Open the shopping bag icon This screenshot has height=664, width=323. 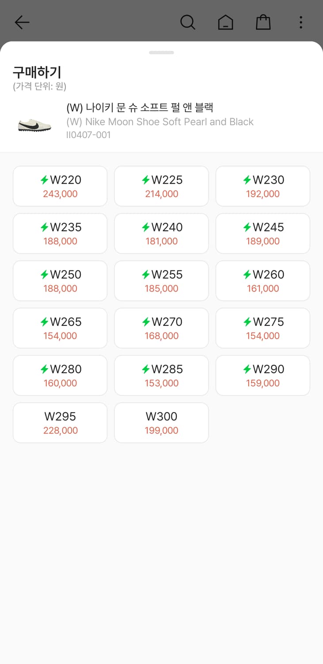coord(263,22)
